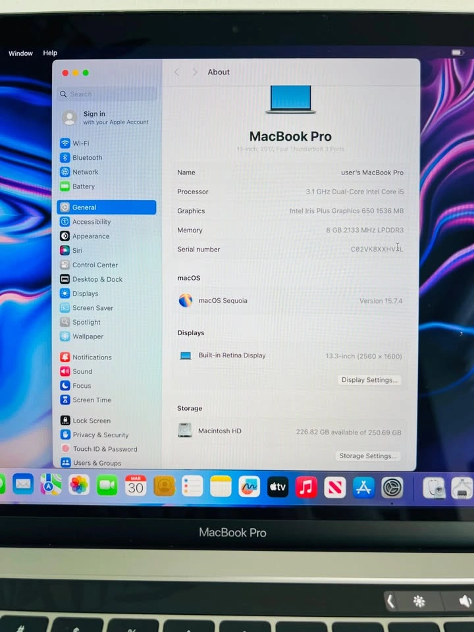
Task: Open App Store from the Dock
Action: click(363, 487)
